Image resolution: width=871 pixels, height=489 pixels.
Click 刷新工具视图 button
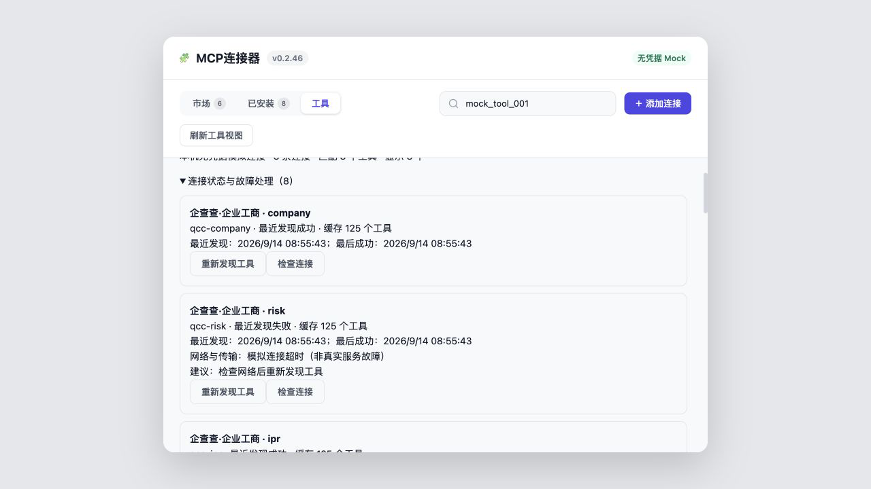(216, 135)
